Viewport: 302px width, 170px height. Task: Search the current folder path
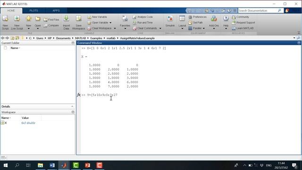299,38
